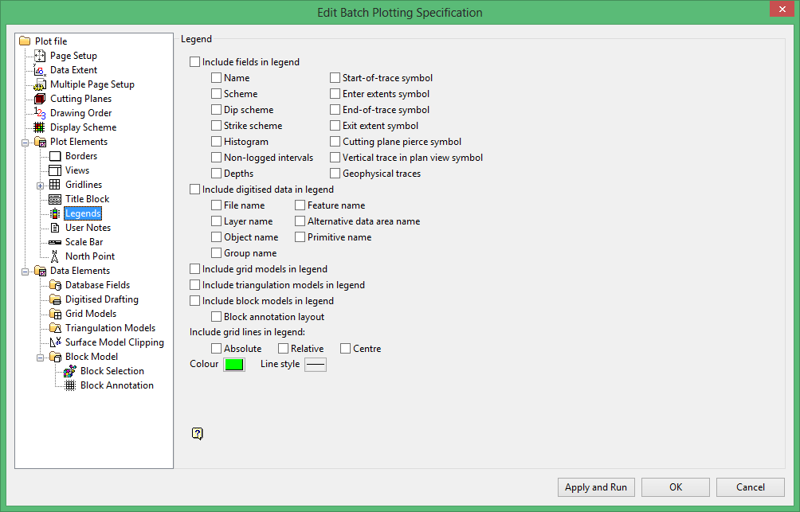Click the Cutting Planes icon
This screenshot has width=800, height=512.
coord(40,99)
